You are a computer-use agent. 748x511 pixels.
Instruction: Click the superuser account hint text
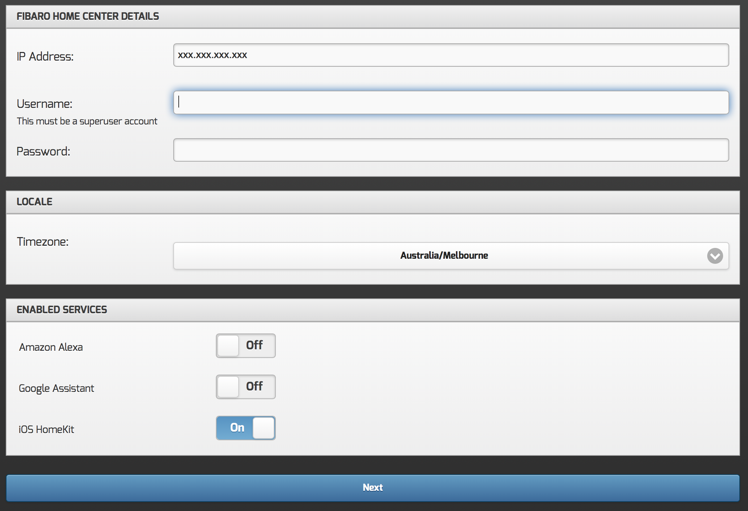[87, 121]
